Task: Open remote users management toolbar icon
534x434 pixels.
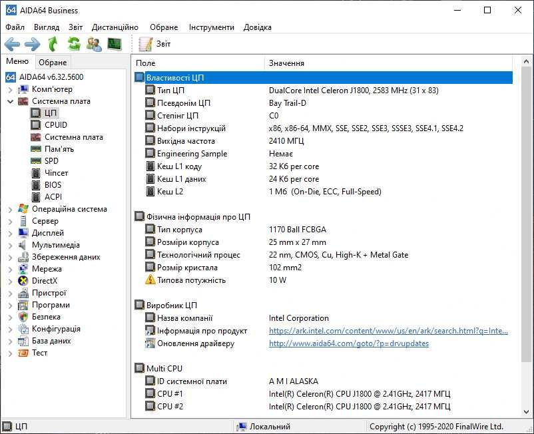Action: (x=94, y=44)
